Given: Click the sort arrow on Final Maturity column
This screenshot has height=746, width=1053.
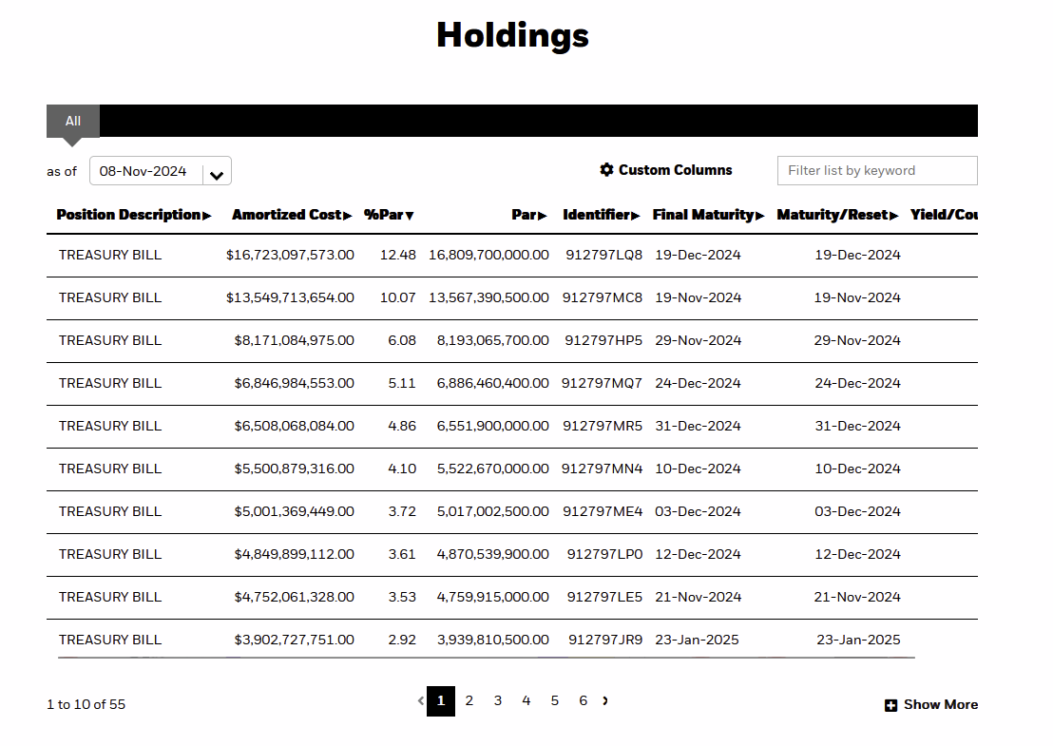Looking at the screenshot, I should [761, 215].
